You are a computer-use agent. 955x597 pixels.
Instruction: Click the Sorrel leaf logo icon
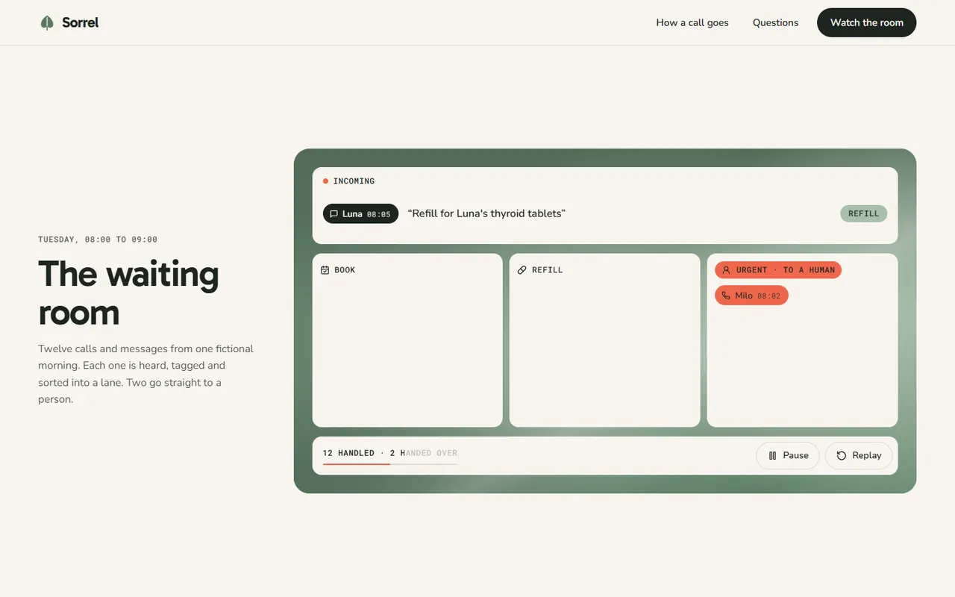(x=47, y=23)
